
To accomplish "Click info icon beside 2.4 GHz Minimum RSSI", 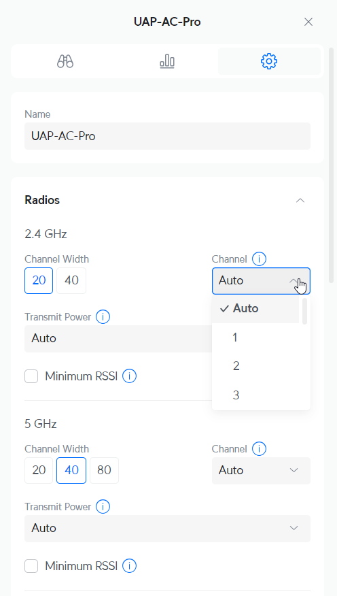I will (x=129, y=376).
